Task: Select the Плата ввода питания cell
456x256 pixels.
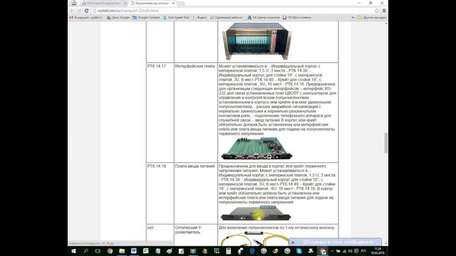Action: 196,193
